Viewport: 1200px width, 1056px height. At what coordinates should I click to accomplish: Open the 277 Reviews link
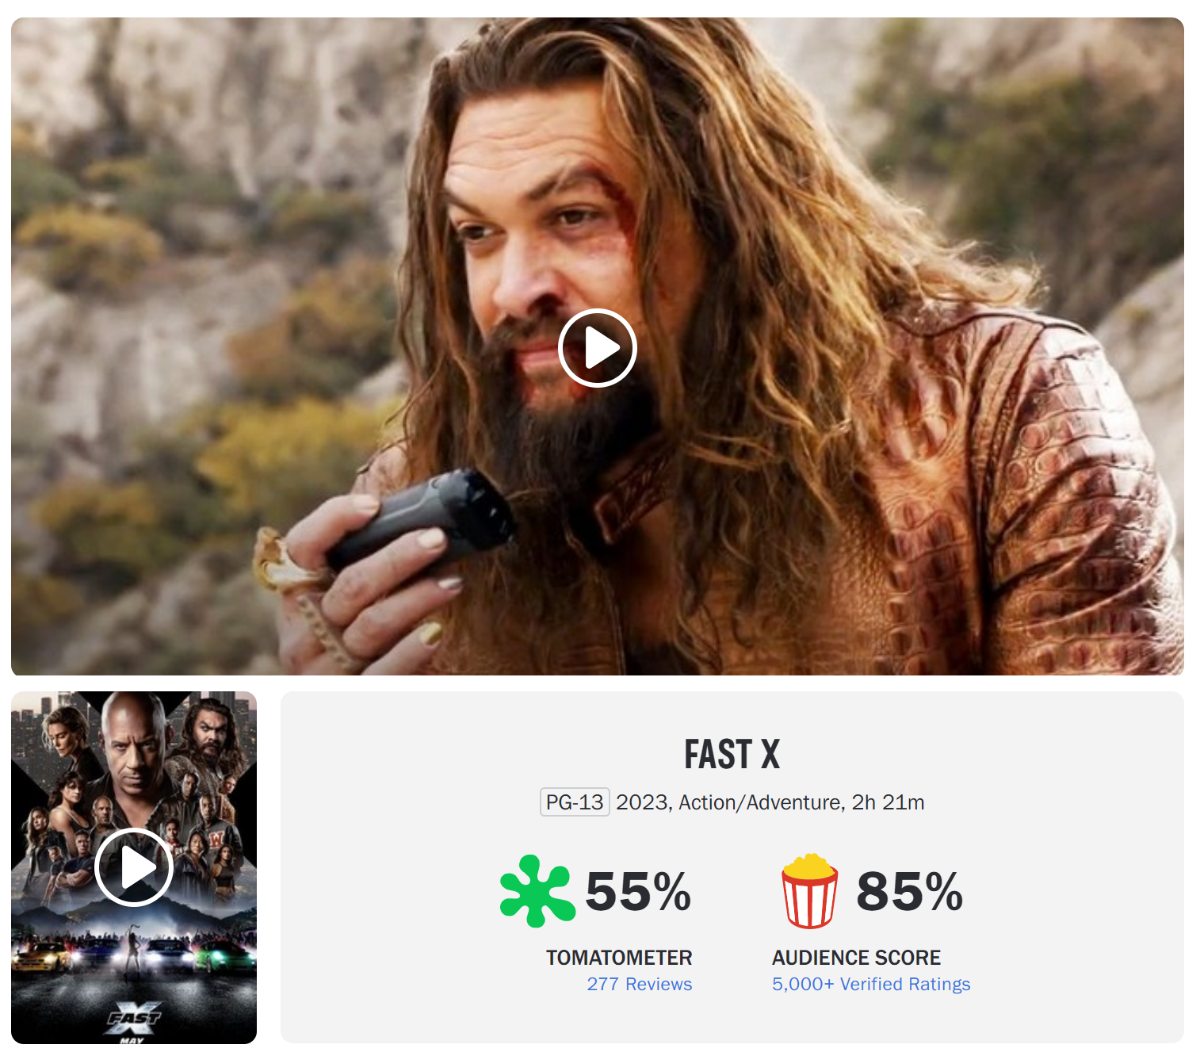pos(640,984)
